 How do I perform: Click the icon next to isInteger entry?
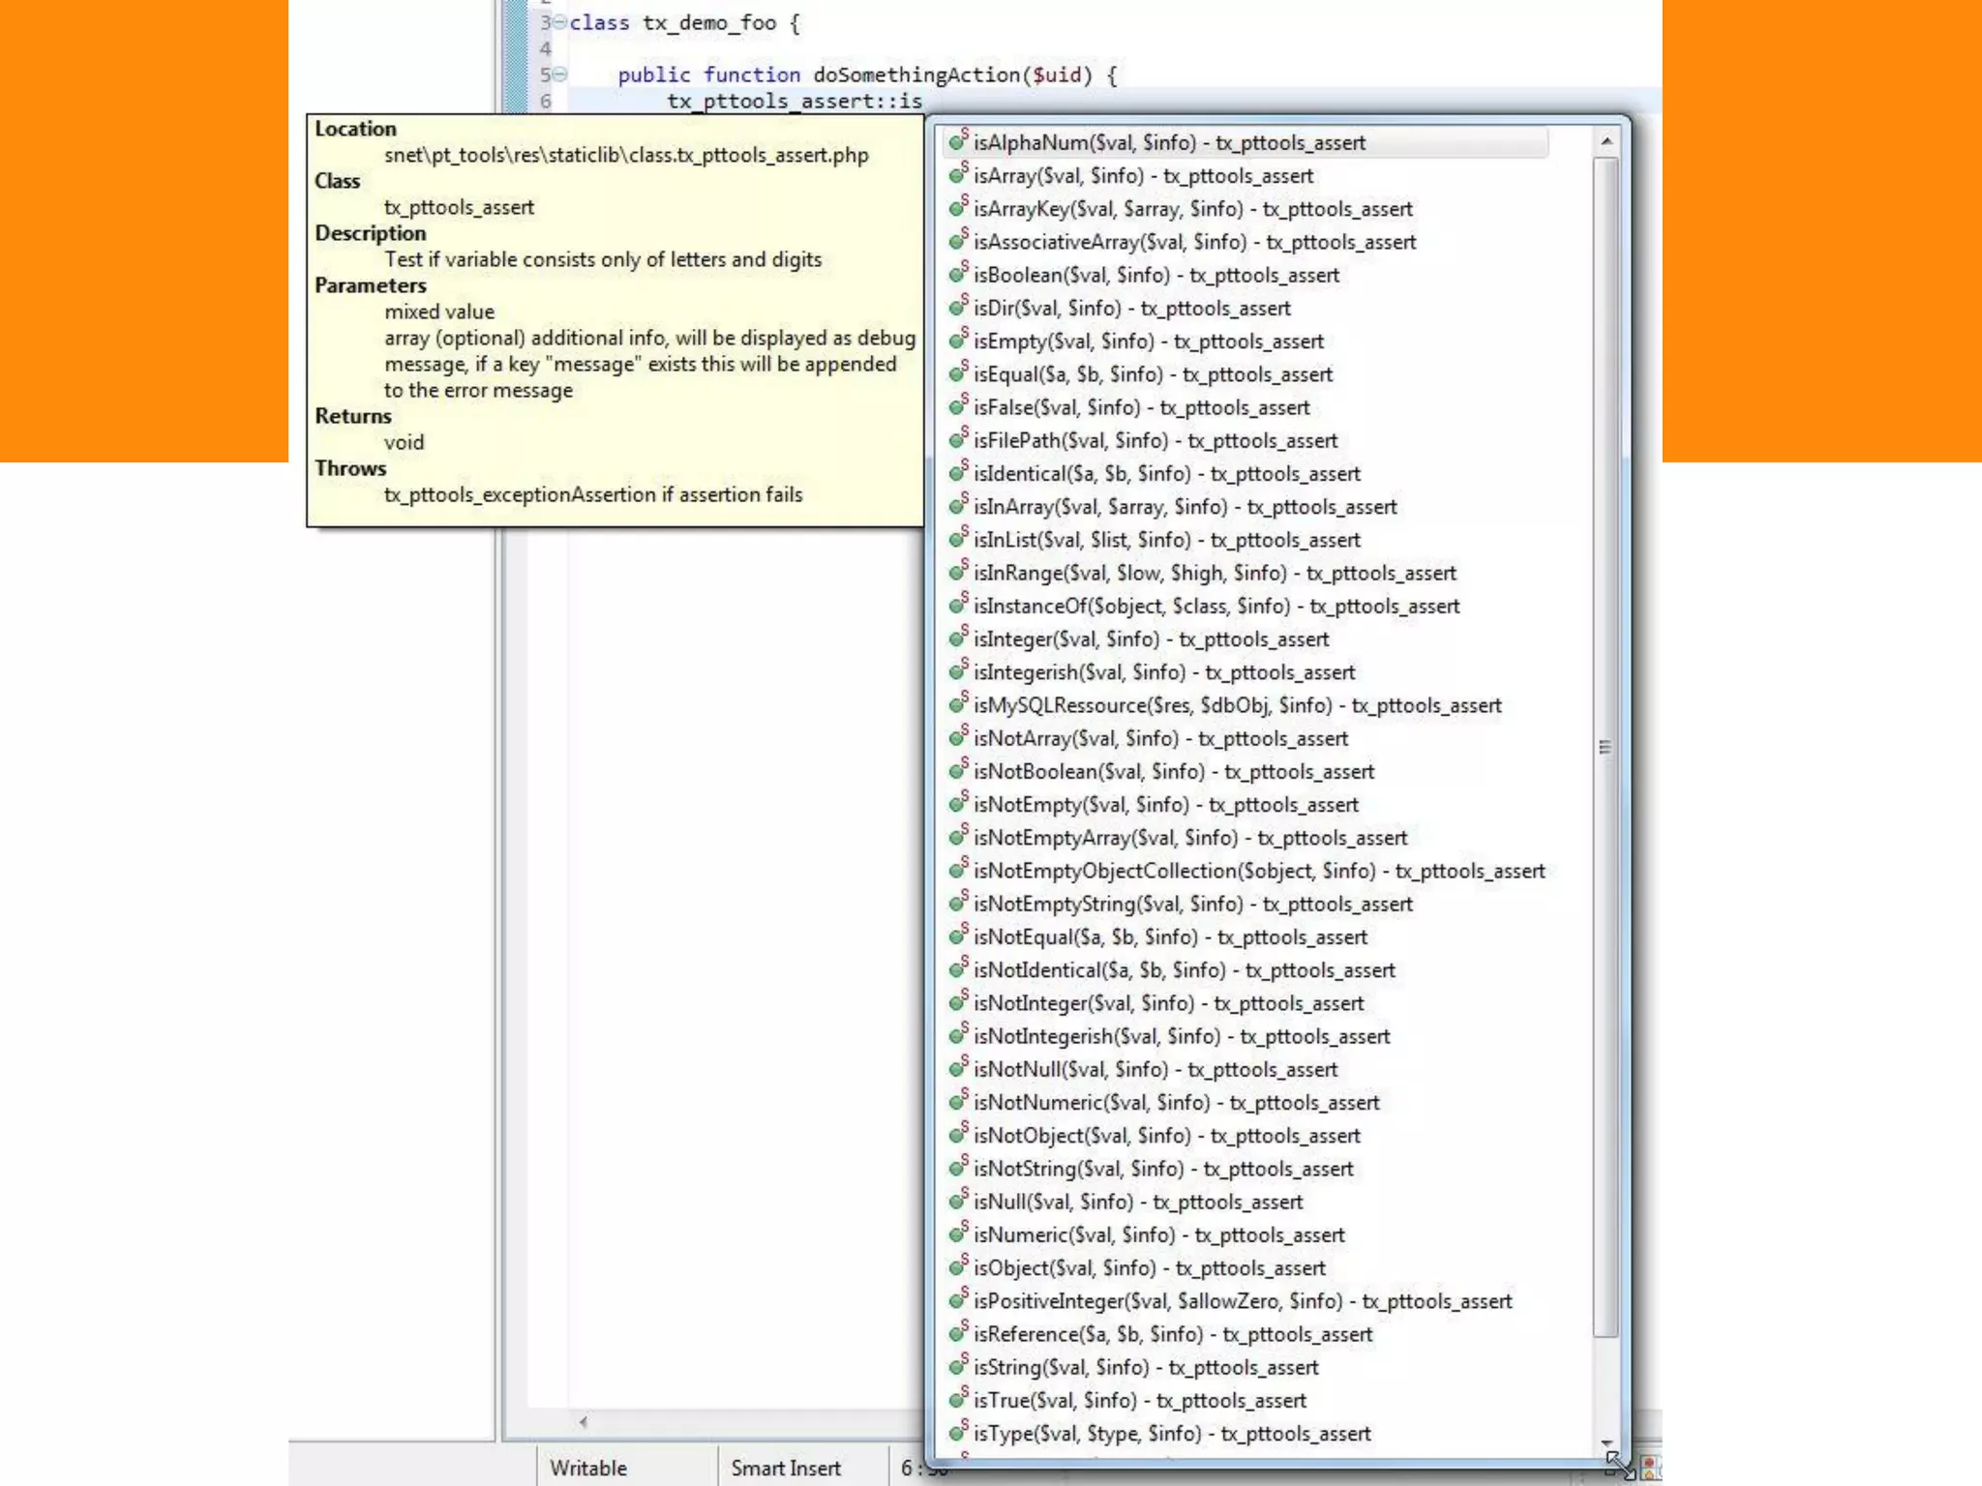[957, 639]
